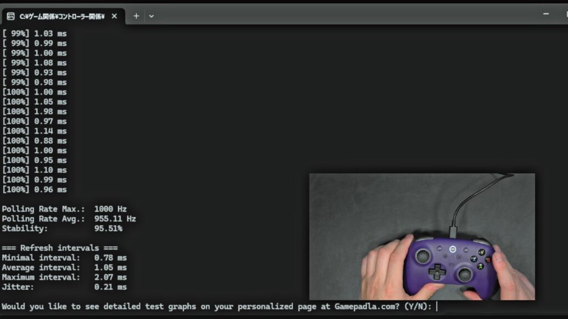The width and height of the screenshot is (568, 319).
Task: Click the '[ 99%] 1.08 ms' log line
Action: click(x=34, y=63)
